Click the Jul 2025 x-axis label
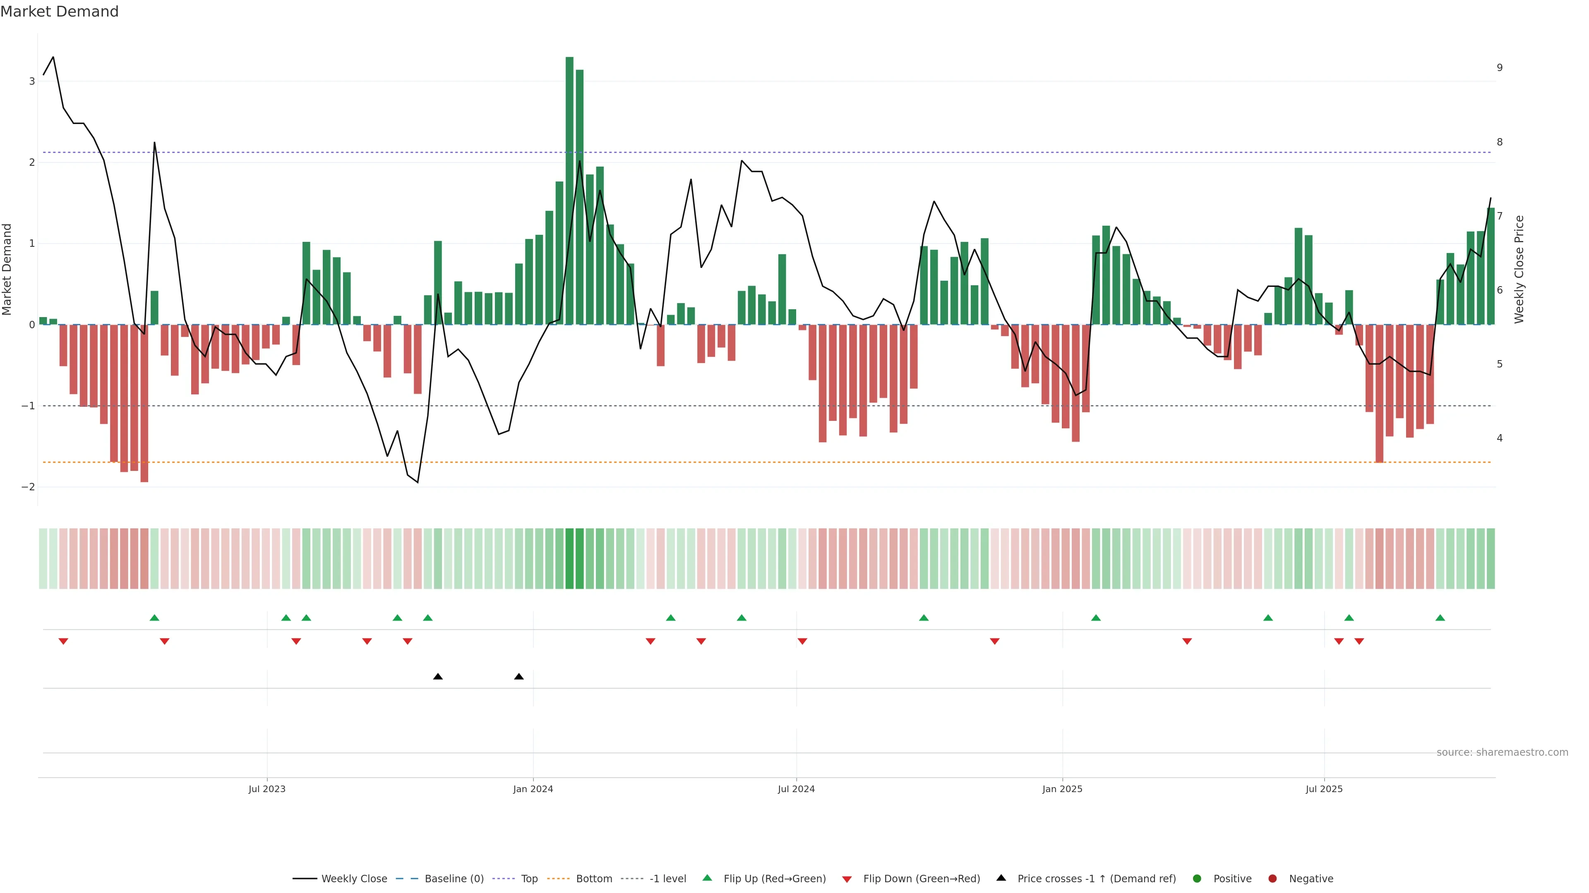Viewport: 1589px width, 893px height. [1324, 789]
